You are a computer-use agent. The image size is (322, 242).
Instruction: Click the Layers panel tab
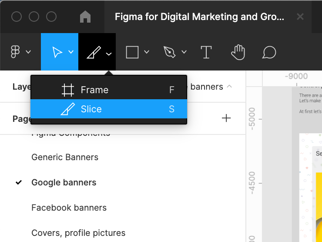(x=22, y=87)
